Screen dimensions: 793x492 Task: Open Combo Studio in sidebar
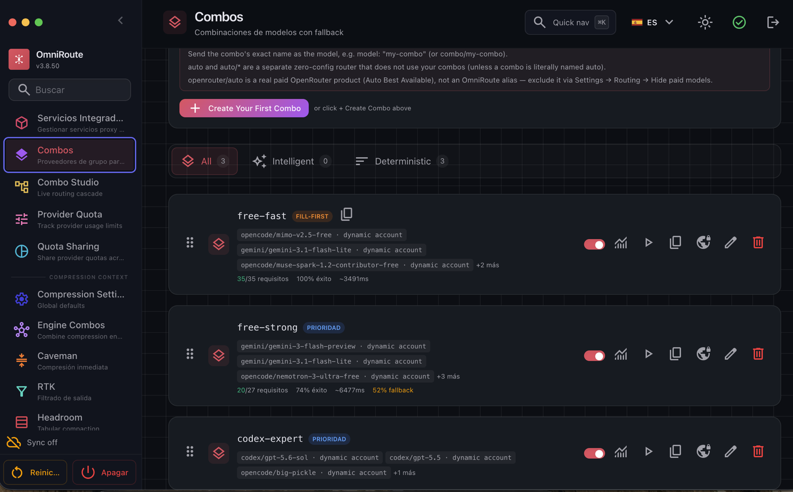click(x=70, y=187)
